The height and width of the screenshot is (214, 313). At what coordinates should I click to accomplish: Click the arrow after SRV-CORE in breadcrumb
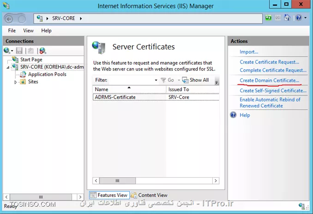coord(81,18)
